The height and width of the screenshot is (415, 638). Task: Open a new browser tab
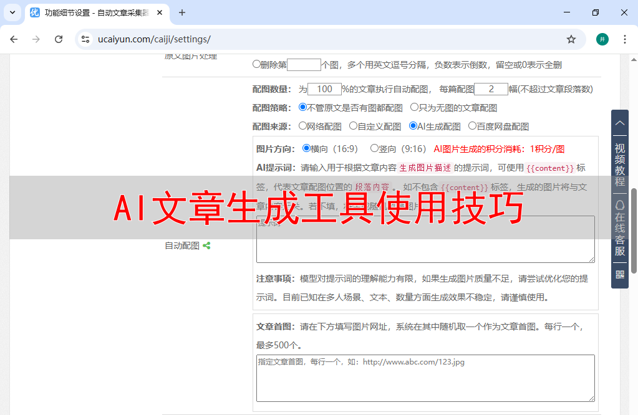(x=182, y=12)
